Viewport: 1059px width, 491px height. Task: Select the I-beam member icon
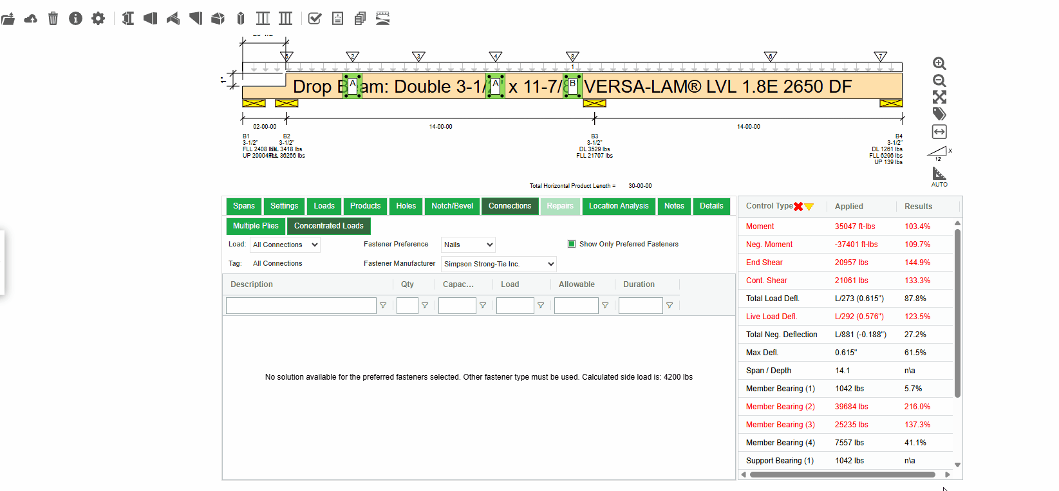[x=128, y=19]
